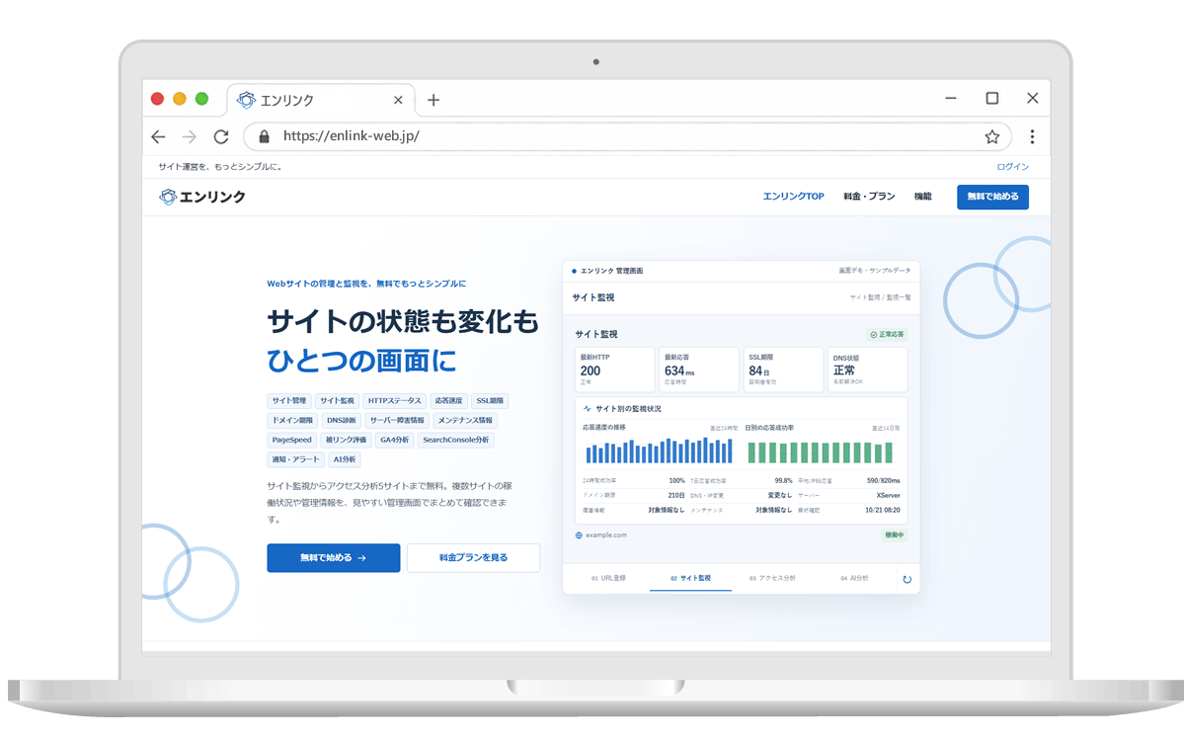Click the browser back arrow
This screenshot has height=741, width=1185.
tap(158, 136)
